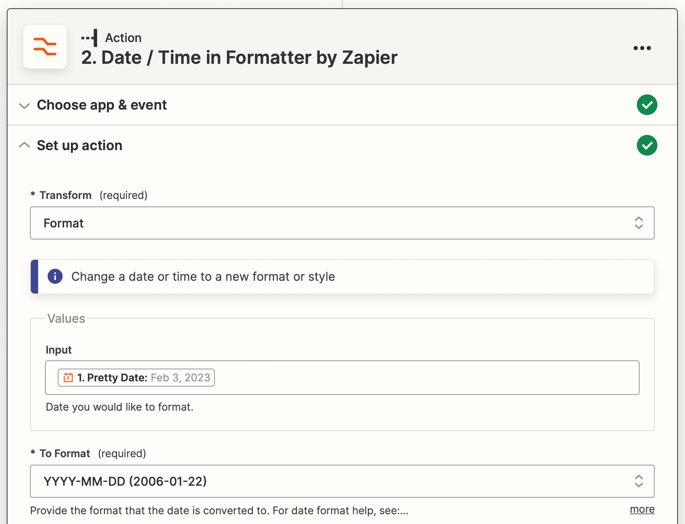Click inside the Input date field
The width and height of the screenshot is (685, 524).
[412, 378]
